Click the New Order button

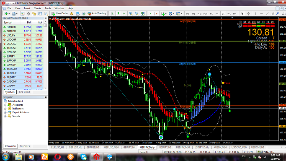pos(59,13)
